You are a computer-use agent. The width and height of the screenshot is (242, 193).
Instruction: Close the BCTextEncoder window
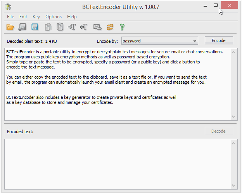[x=229, y=5]
